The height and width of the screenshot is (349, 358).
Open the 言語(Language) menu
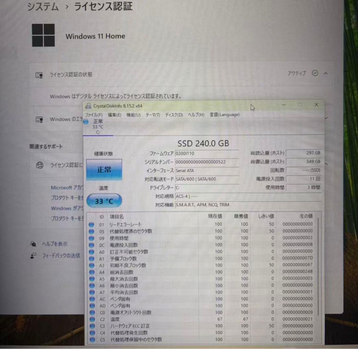pos(224,114)
